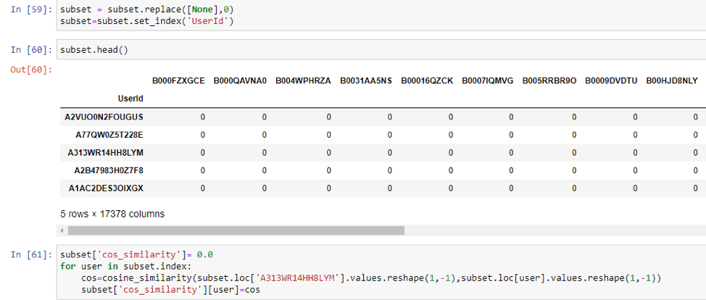Select column header B0007IQMVG

coord(487,81)
